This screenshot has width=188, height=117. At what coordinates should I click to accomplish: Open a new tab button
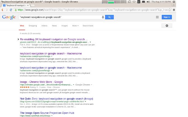(x=33, y=5)
